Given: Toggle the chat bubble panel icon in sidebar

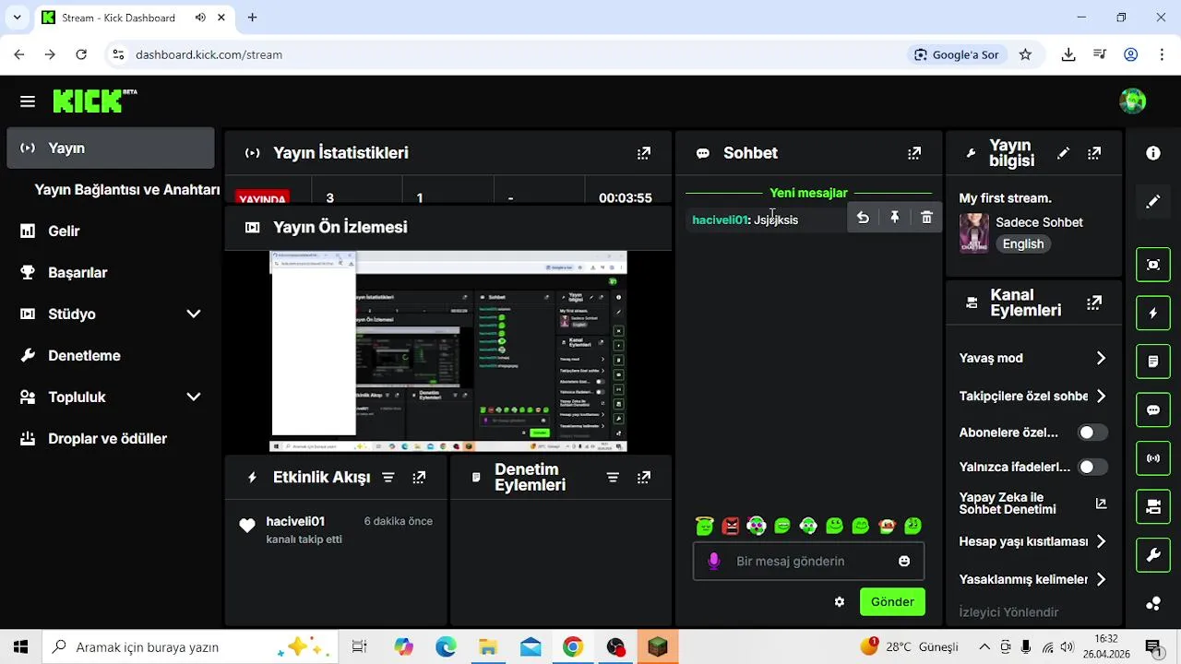Looking at the screenshot, I should click(x=1153, y=410).
